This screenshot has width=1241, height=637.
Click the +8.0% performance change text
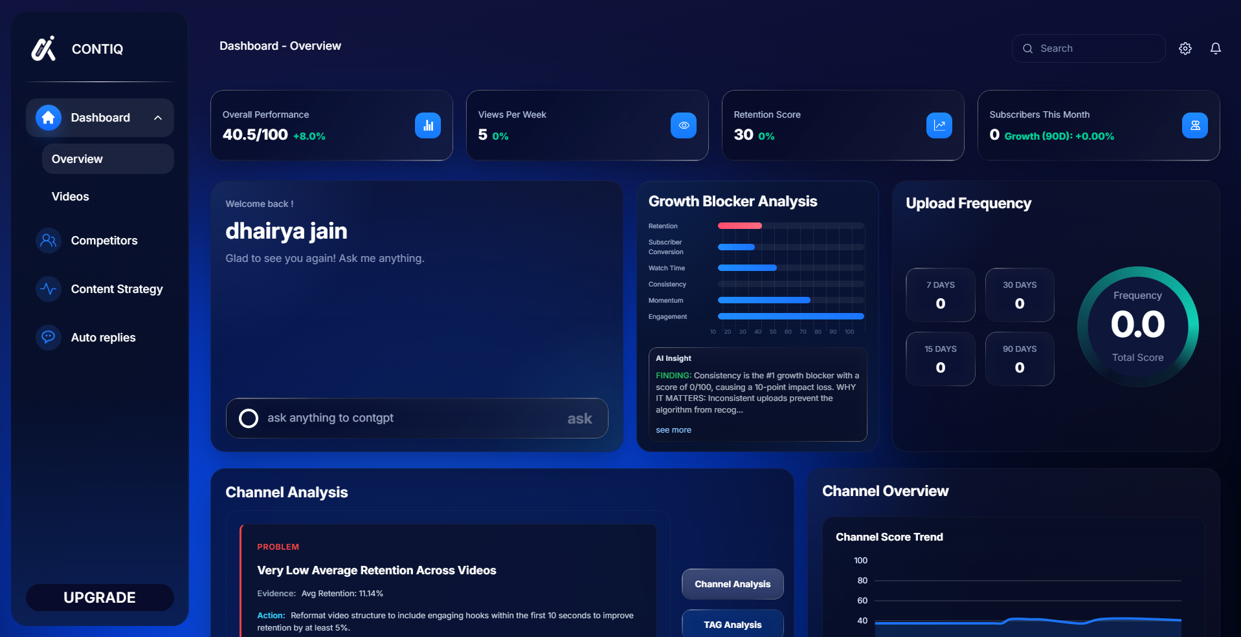309,136
